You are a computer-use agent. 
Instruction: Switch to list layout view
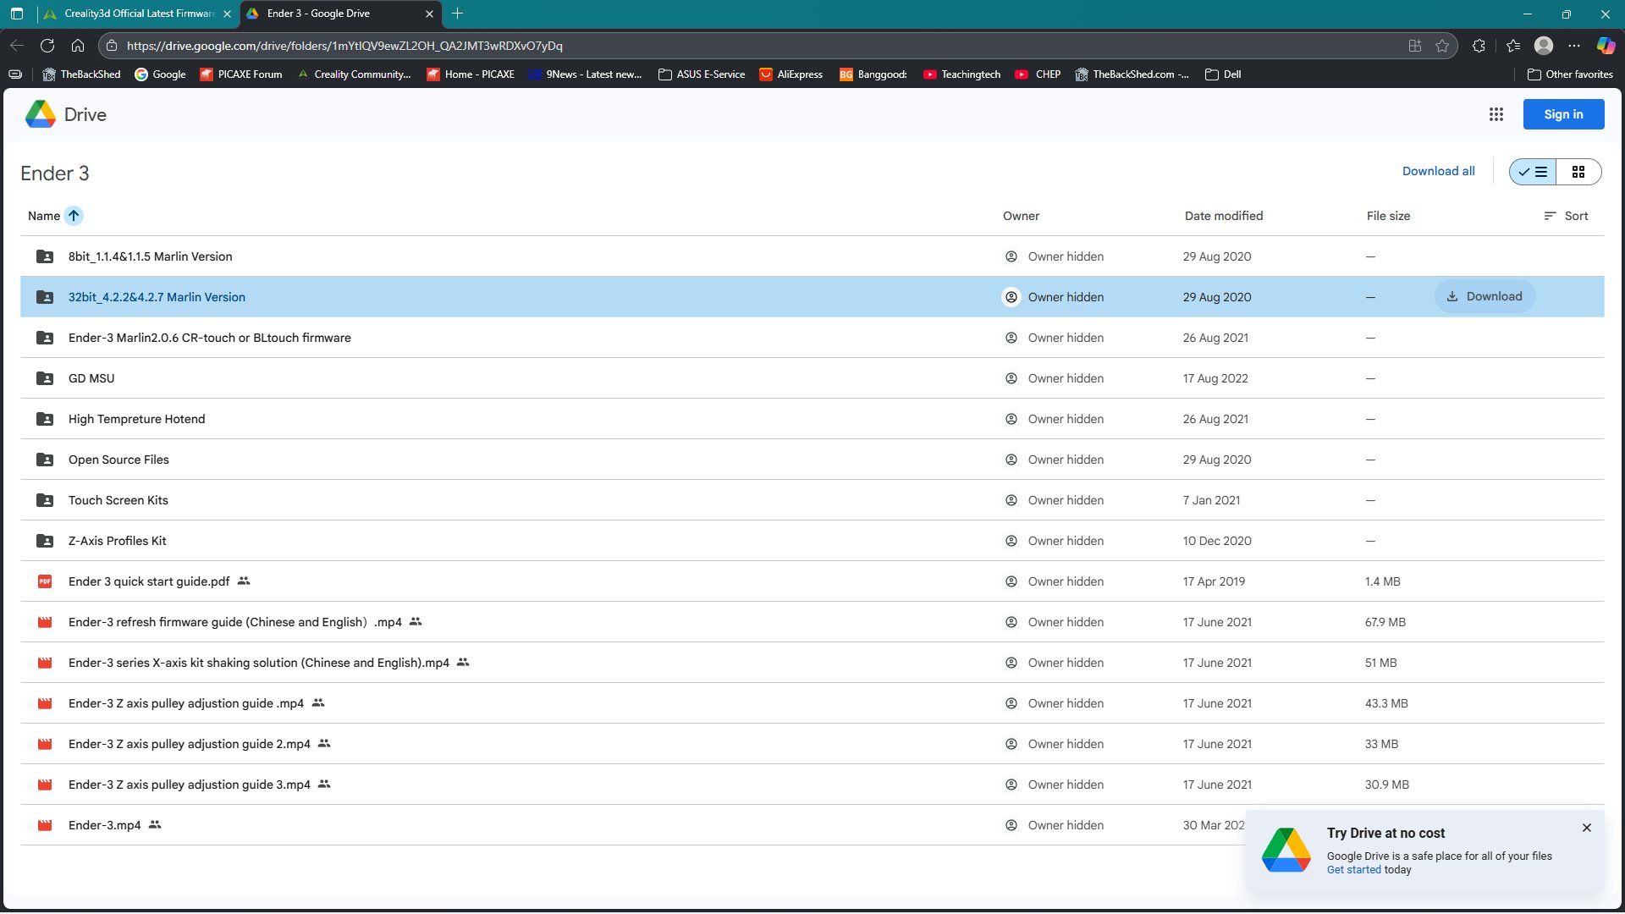point(1533,172)
